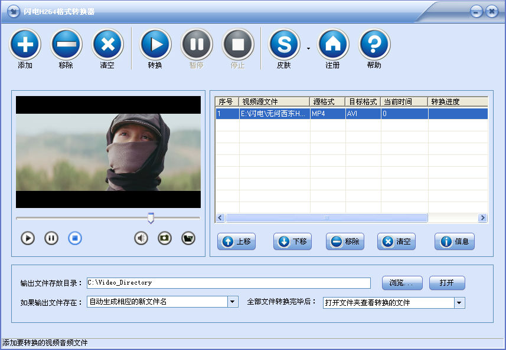Minimize the 闪电H264格式转换器 window
The width and height of the screenshot is (506, 350).
point(476,12)
